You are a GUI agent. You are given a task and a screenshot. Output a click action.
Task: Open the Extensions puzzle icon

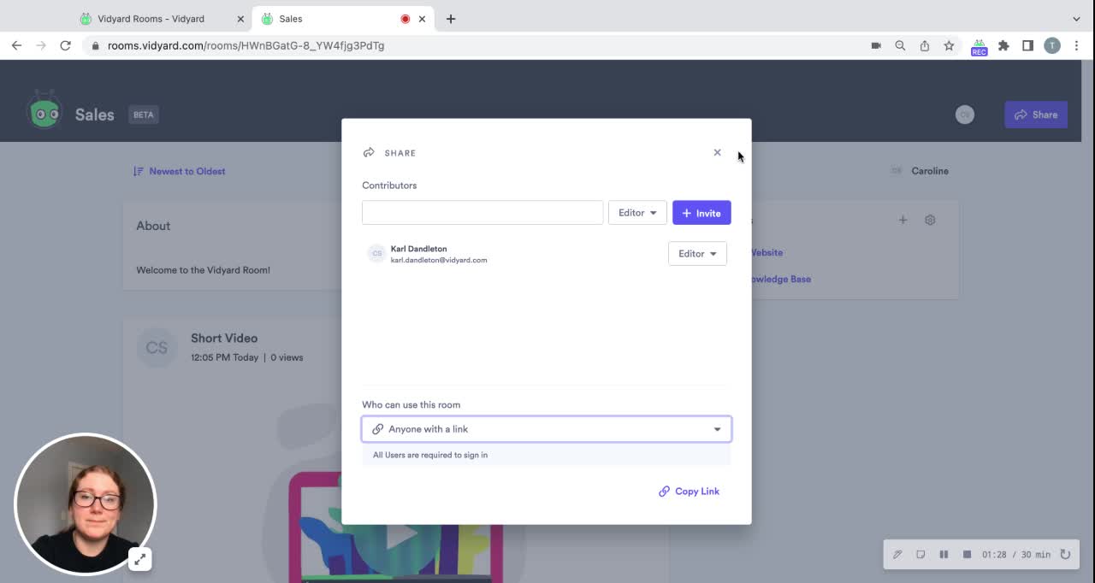pos(1003,45)
